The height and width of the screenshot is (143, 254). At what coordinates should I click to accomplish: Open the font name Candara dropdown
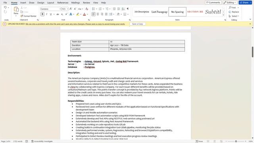[60, 9]
